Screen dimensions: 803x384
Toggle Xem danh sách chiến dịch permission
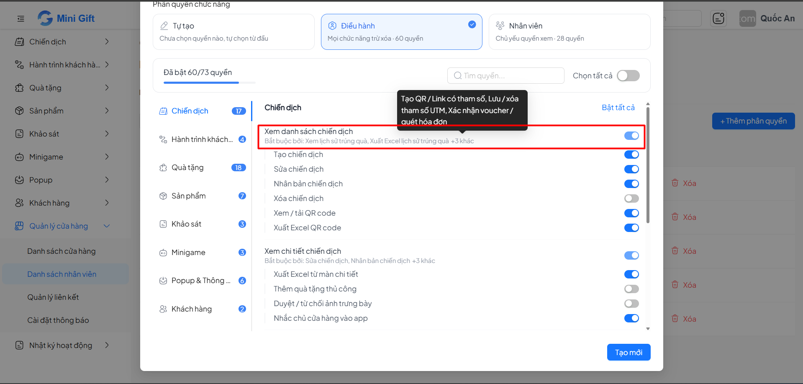[631, 136]
